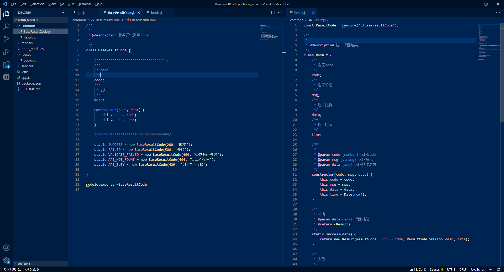The width and height of the screenshot is (504, 272).
Task: Open books.js under routes folder
Action: (x=40, y=60)
